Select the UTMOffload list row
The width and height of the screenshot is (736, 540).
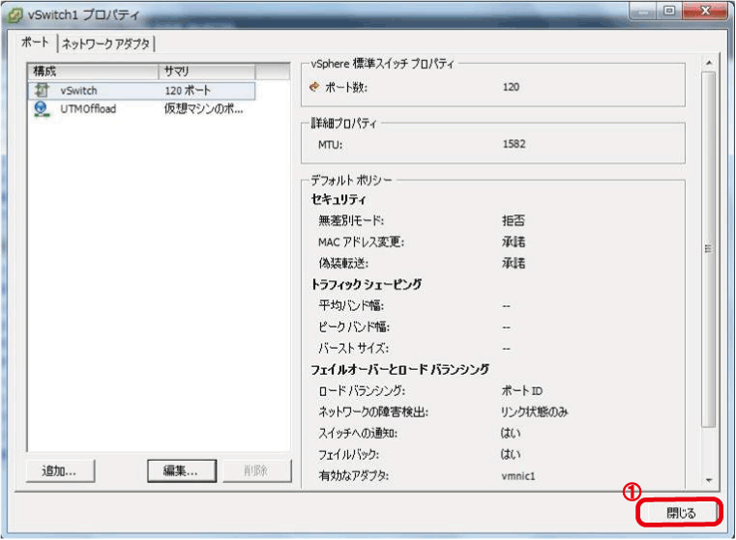[x=142, y=109]
